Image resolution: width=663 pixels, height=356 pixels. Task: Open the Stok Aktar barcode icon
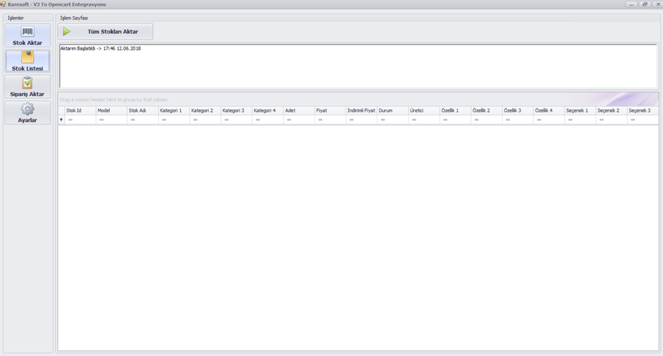pos(28,31)
